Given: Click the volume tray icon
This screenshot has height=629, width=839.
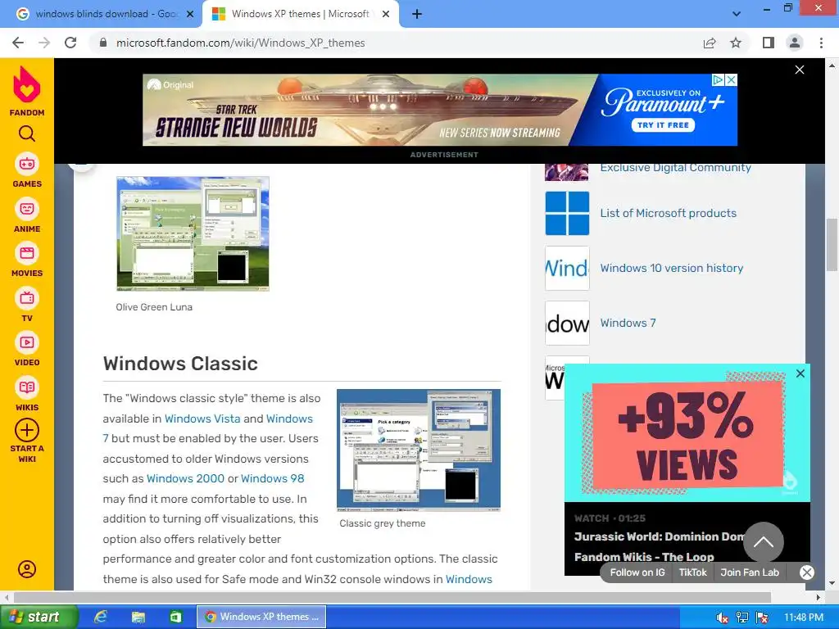Looking at the screenshot, I should [723, 618].
